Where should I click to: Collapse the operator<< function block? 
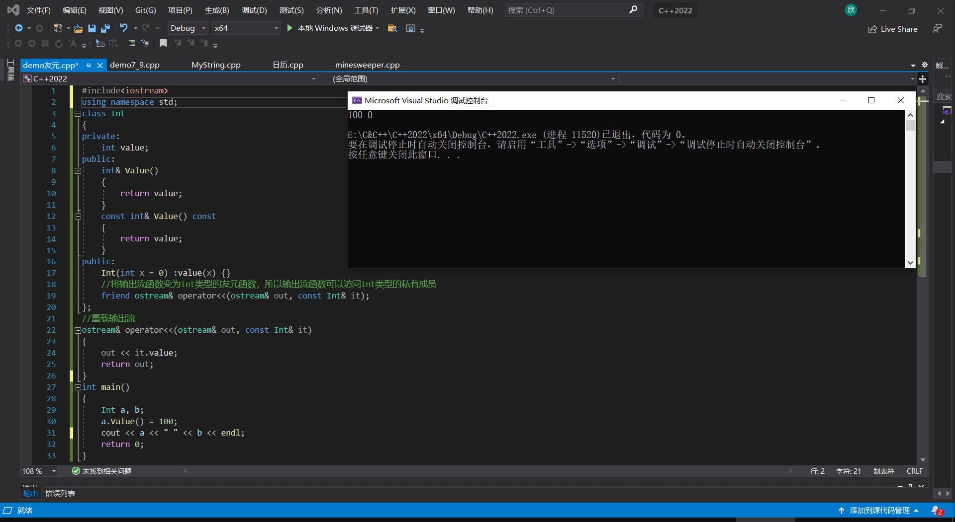78,330
